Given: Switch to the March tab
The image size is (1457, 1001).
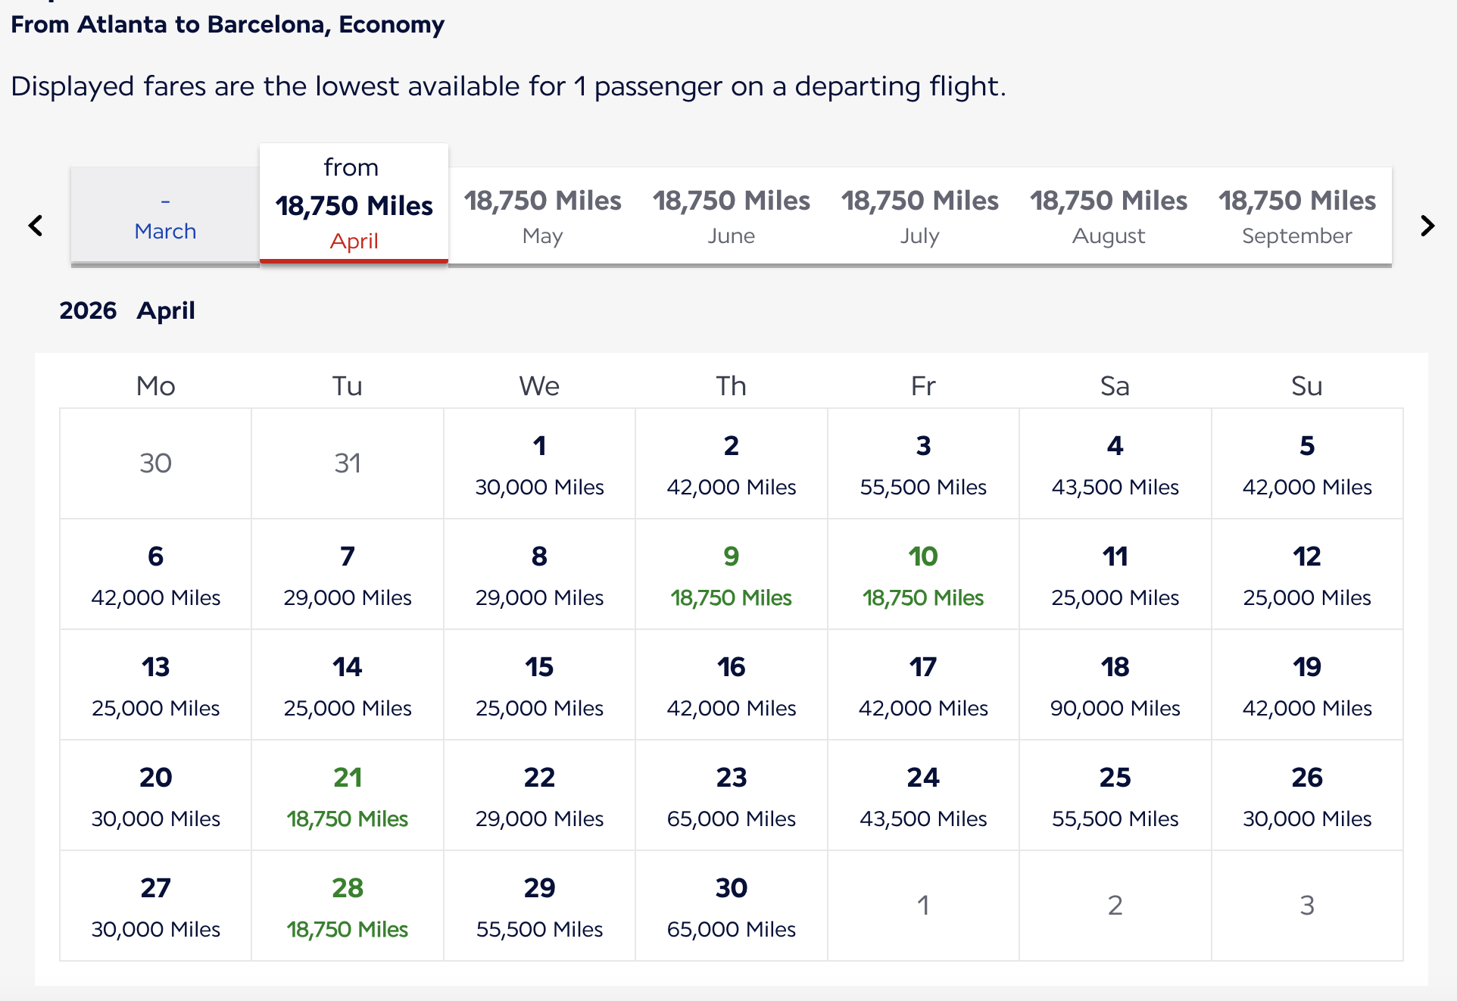Looking at the screenshot, I should pyautogui.click(x=165, y=217).
